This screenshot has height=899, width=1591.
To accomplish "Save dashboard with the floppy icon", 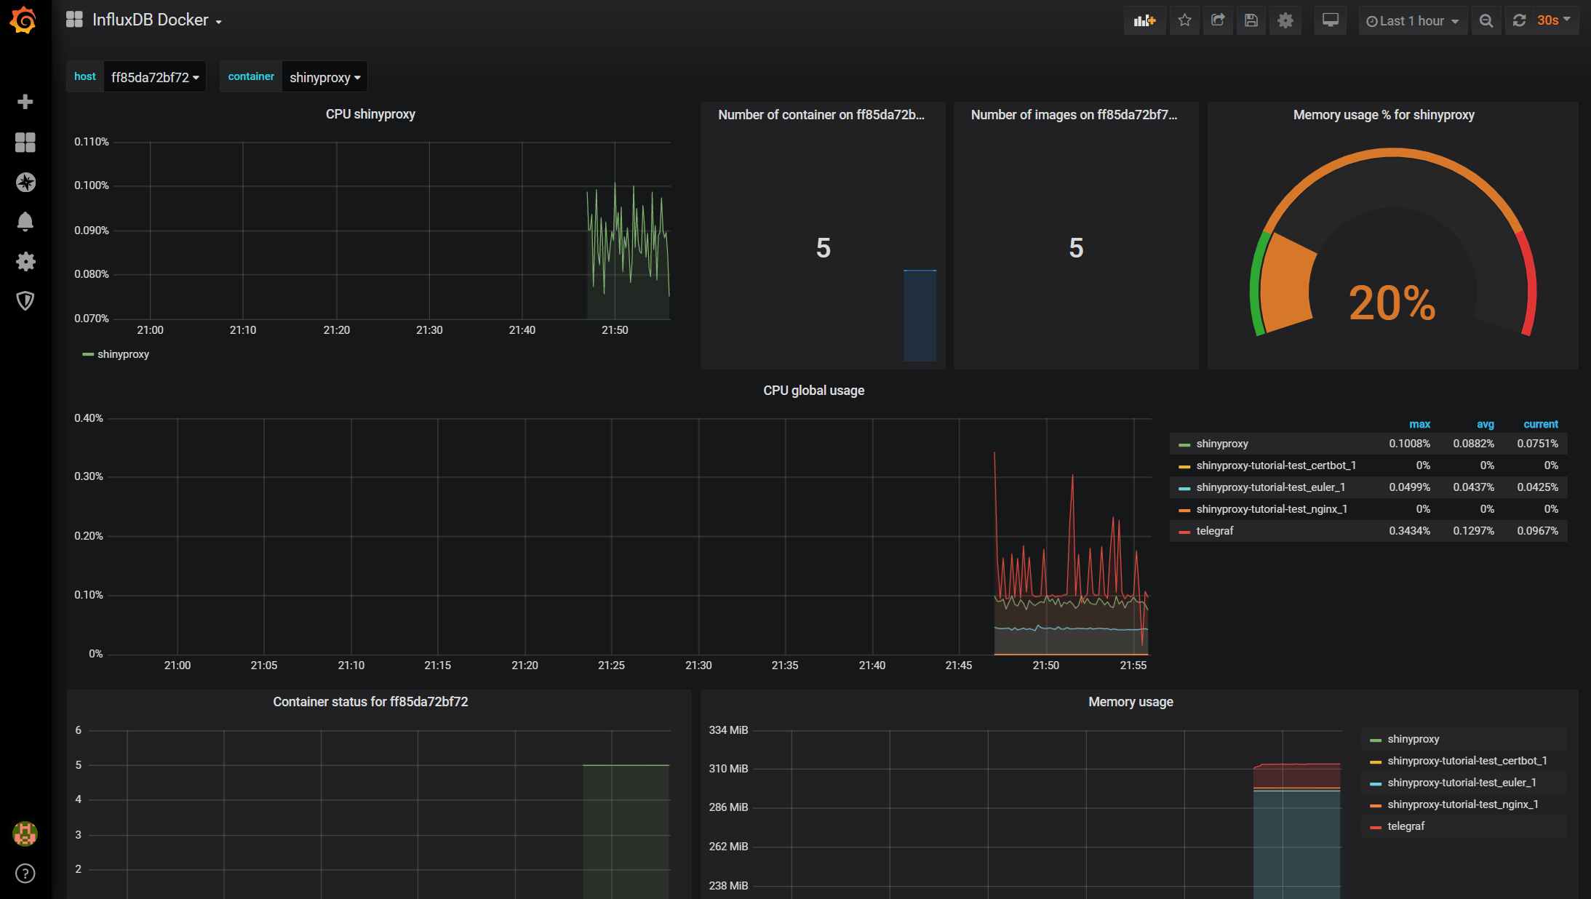I will pyautogui.click(x=1251, y=20).
